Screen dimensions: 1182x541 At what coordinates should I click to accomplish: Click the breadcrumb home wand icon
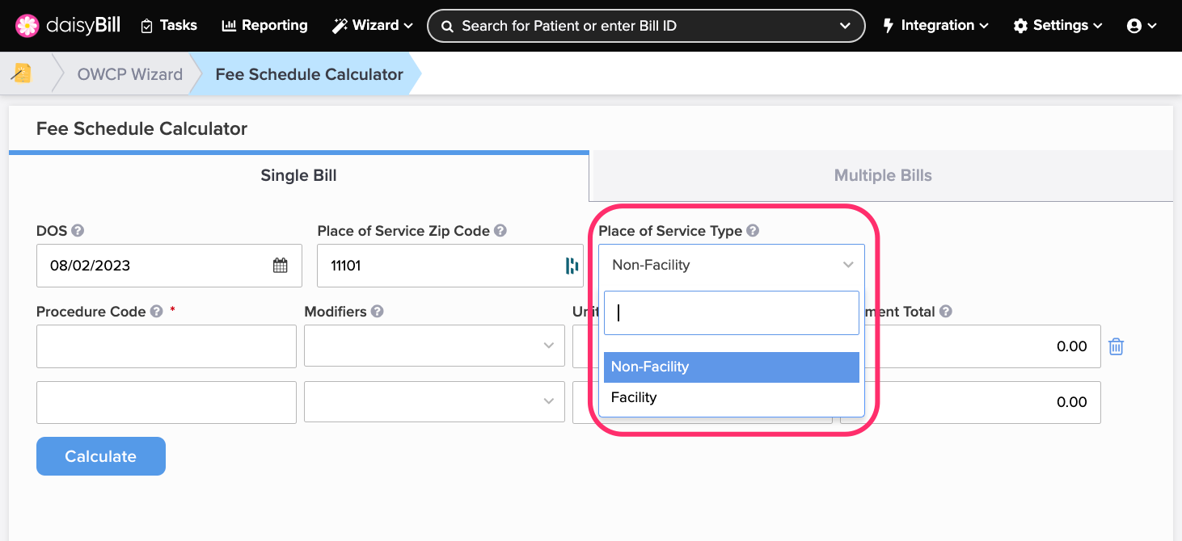22,73
